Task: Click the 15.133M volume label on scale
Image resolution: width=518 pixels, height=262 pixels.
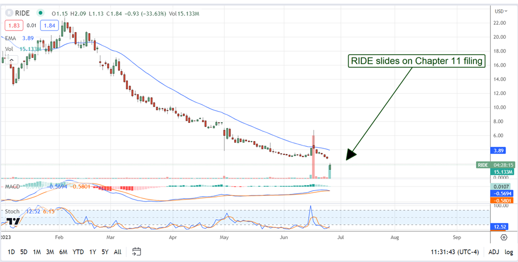Action: 502,172
